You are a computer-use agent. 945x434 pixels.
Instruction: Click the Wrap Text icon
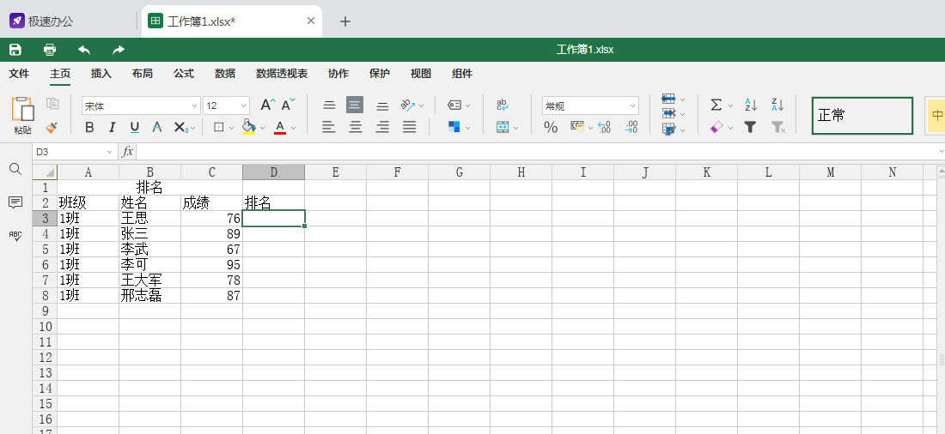502,105
